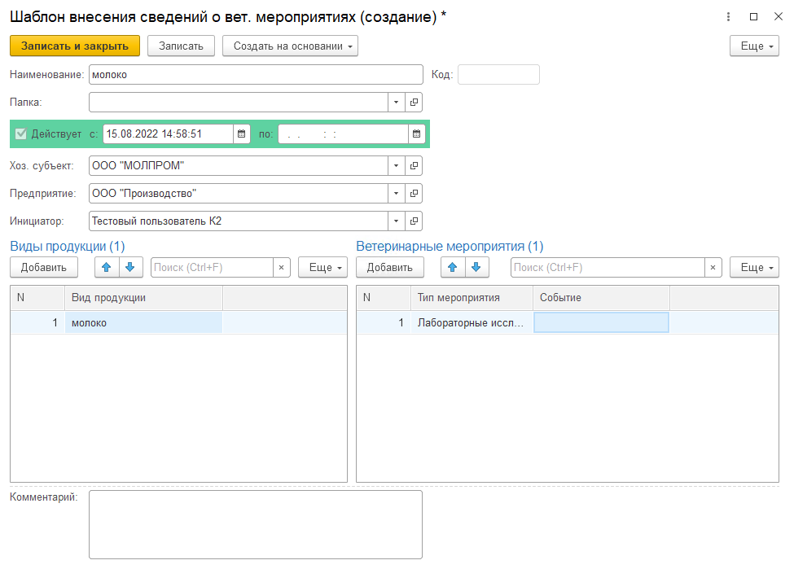The image size is (794, 569).
Task: Open calendar picker for start date
Action: coord(242,134)
